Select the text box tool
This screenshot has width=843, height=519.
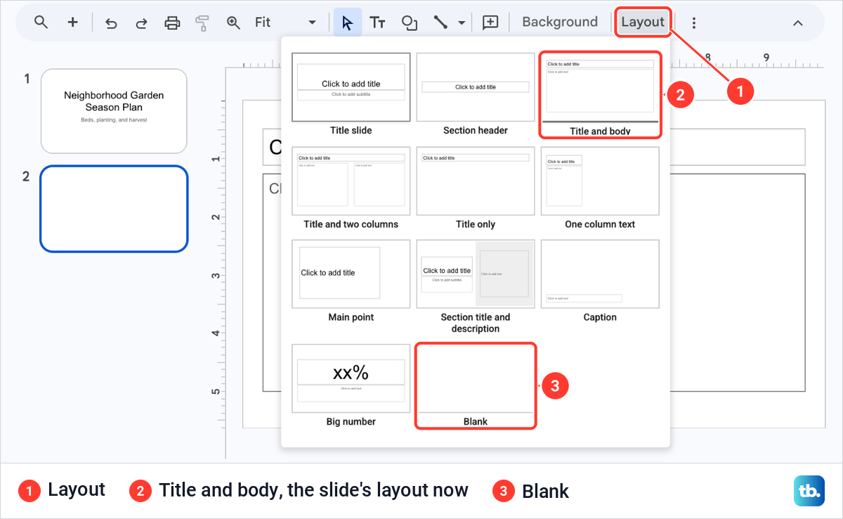click(x=378, y=23)
